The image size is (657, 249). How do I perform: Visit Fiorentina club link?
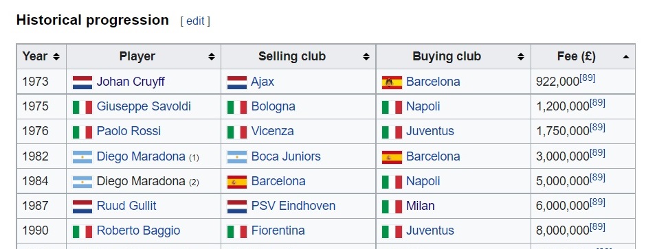pyautogui.click(x=278, y=230)
